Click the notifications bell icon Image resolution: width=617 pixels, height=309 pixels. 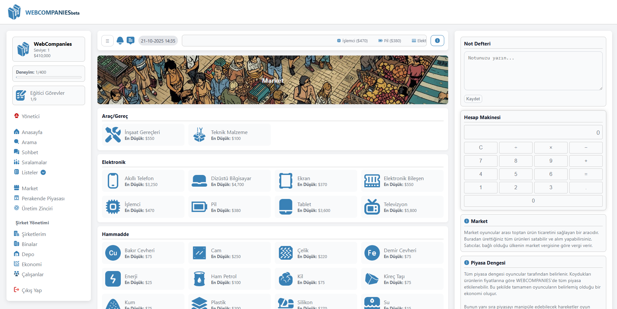pyautogui.click(x=120, y=41)
